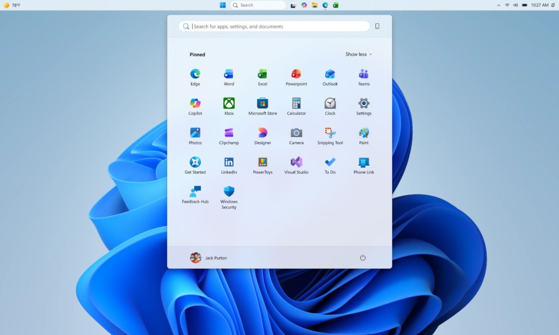Viewport: 559px width, 335px height.
Task: Open the 10:27 AM clock flyout
Action: pos(539,5)
